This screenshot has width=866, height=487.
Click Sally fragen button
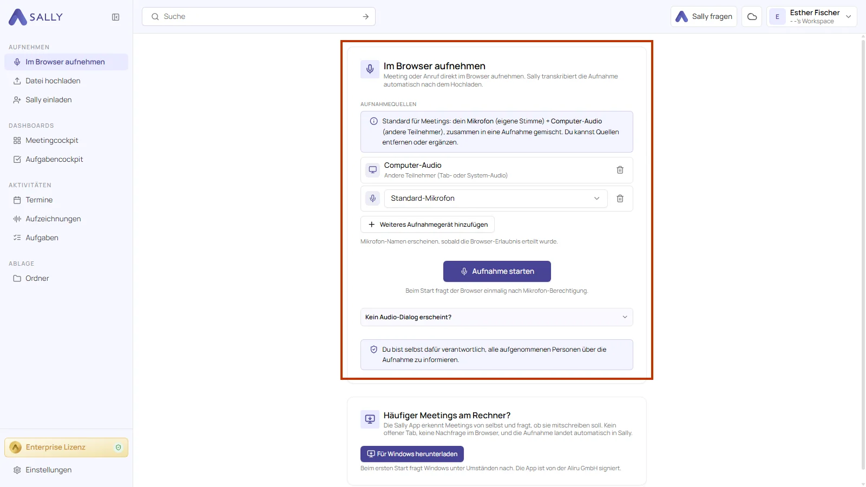[x=704, y=17]
